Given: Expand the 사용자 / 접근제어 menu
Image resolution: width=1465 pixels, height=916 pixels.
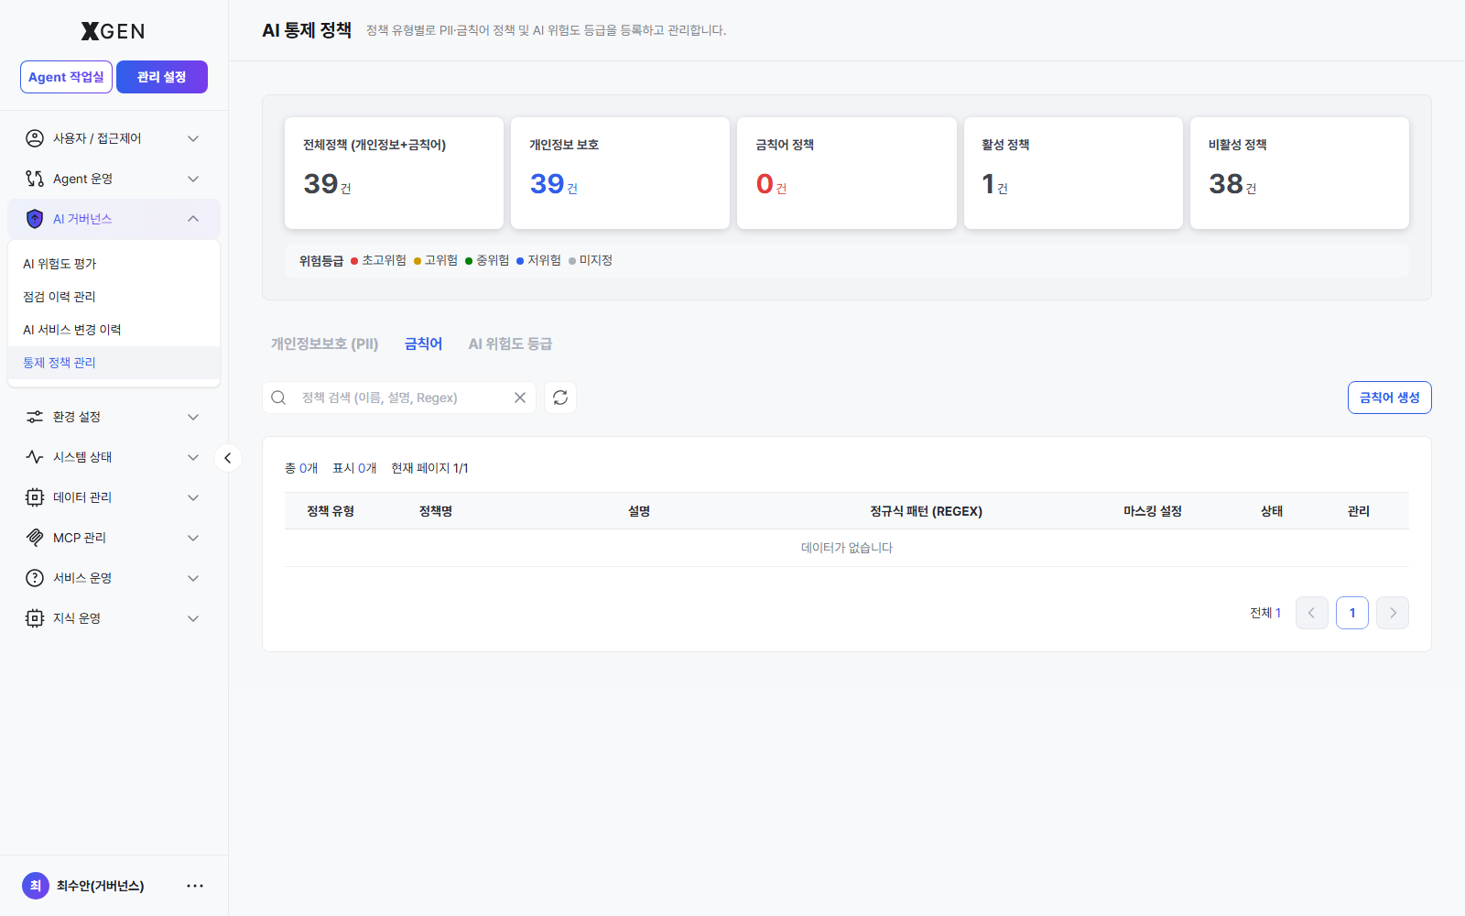Looking at the screenshot, I should (x=114, y=138).
